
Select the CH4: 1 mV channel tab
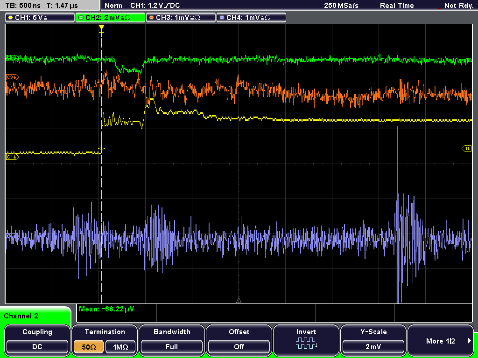click(x=251, y=18)
